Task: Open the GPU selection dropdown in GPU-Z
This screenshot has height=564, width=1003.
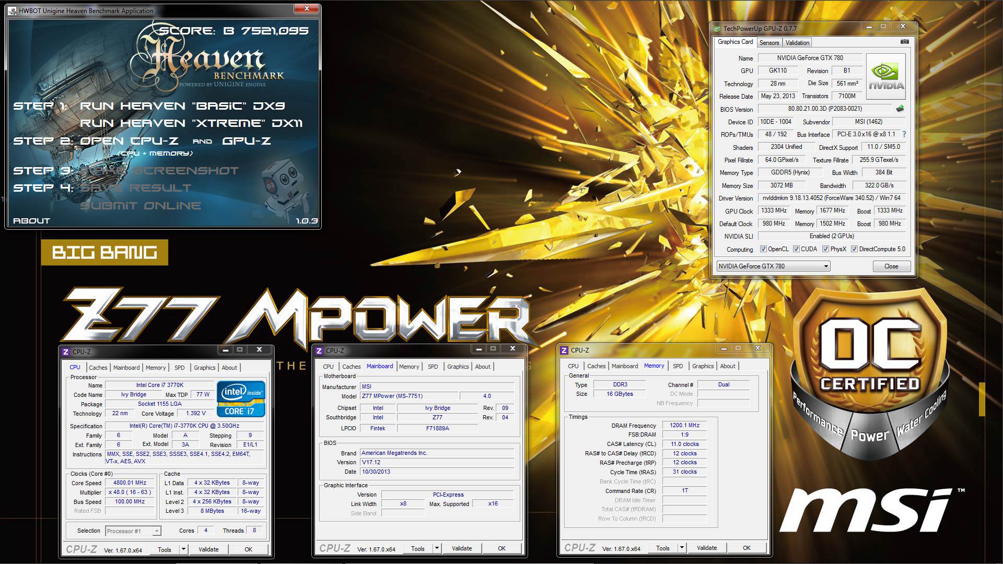Action: click(x=773, y=266)
